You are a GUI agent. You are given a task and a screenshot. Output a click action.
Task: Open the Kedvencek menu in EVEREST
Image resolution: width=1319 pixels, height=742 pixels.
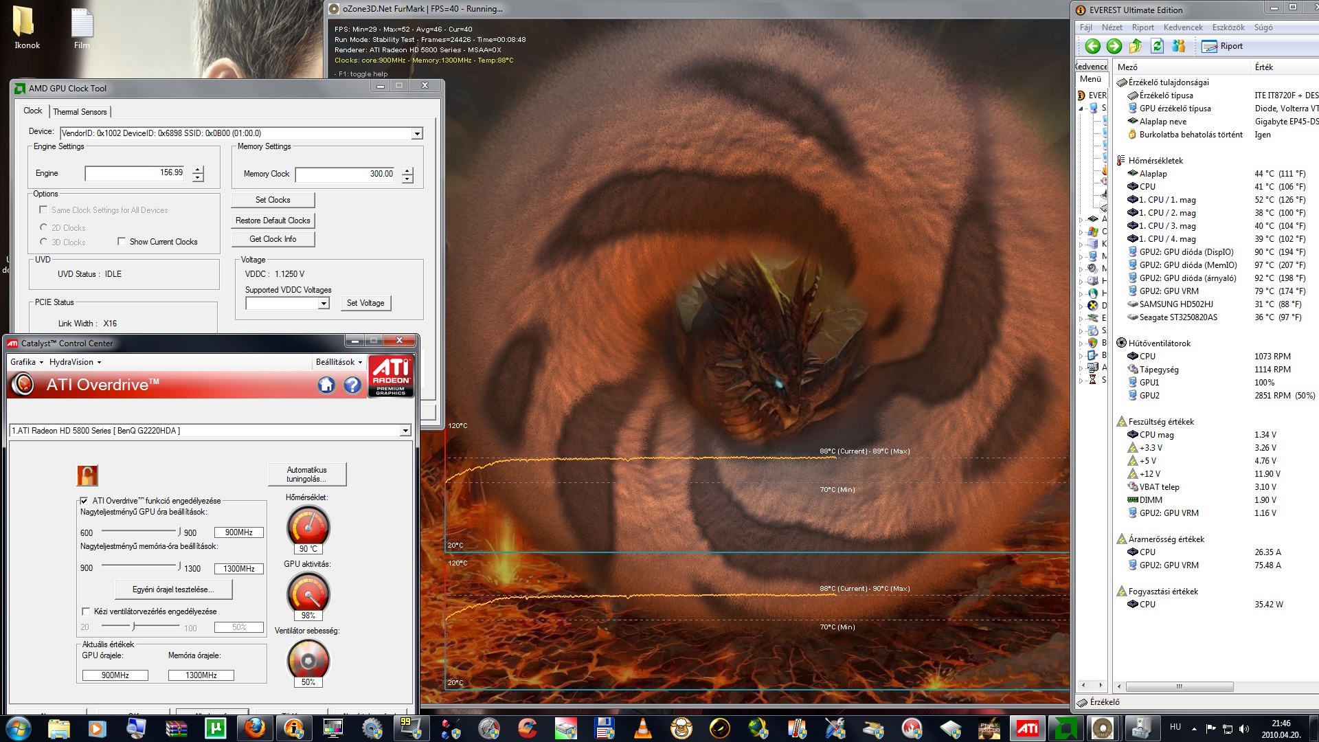[x=1182, y=27]
